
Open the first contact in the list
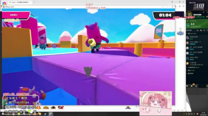(x=196, y=38)
